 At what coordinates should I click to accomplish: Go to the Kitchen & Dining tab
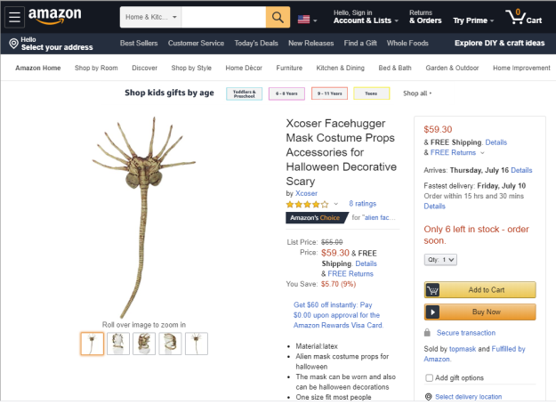click(x=340, y=68)
